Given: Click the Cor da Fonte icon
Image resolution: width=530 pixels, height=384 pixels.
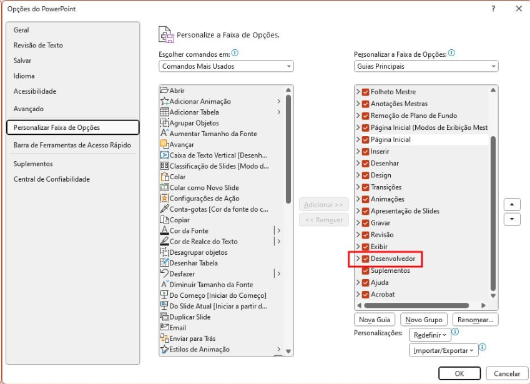Looking at the screenshot, I should pyautogui.click(x=164, y=230).
